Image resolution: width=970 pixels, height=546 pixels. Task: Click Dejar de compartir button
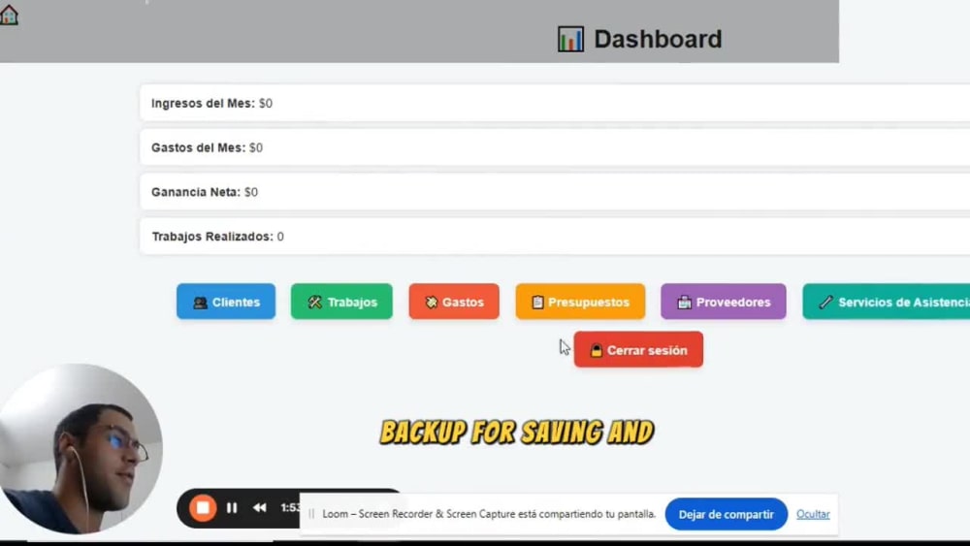point(726,514)
